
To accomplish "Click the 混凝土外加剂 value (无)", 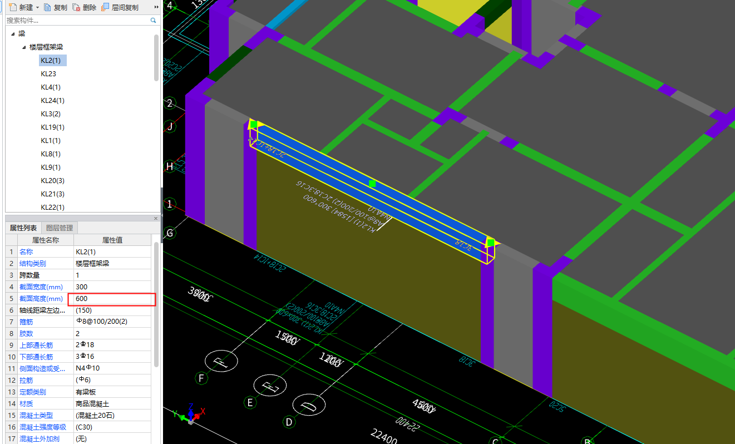I will click(112, 438).
